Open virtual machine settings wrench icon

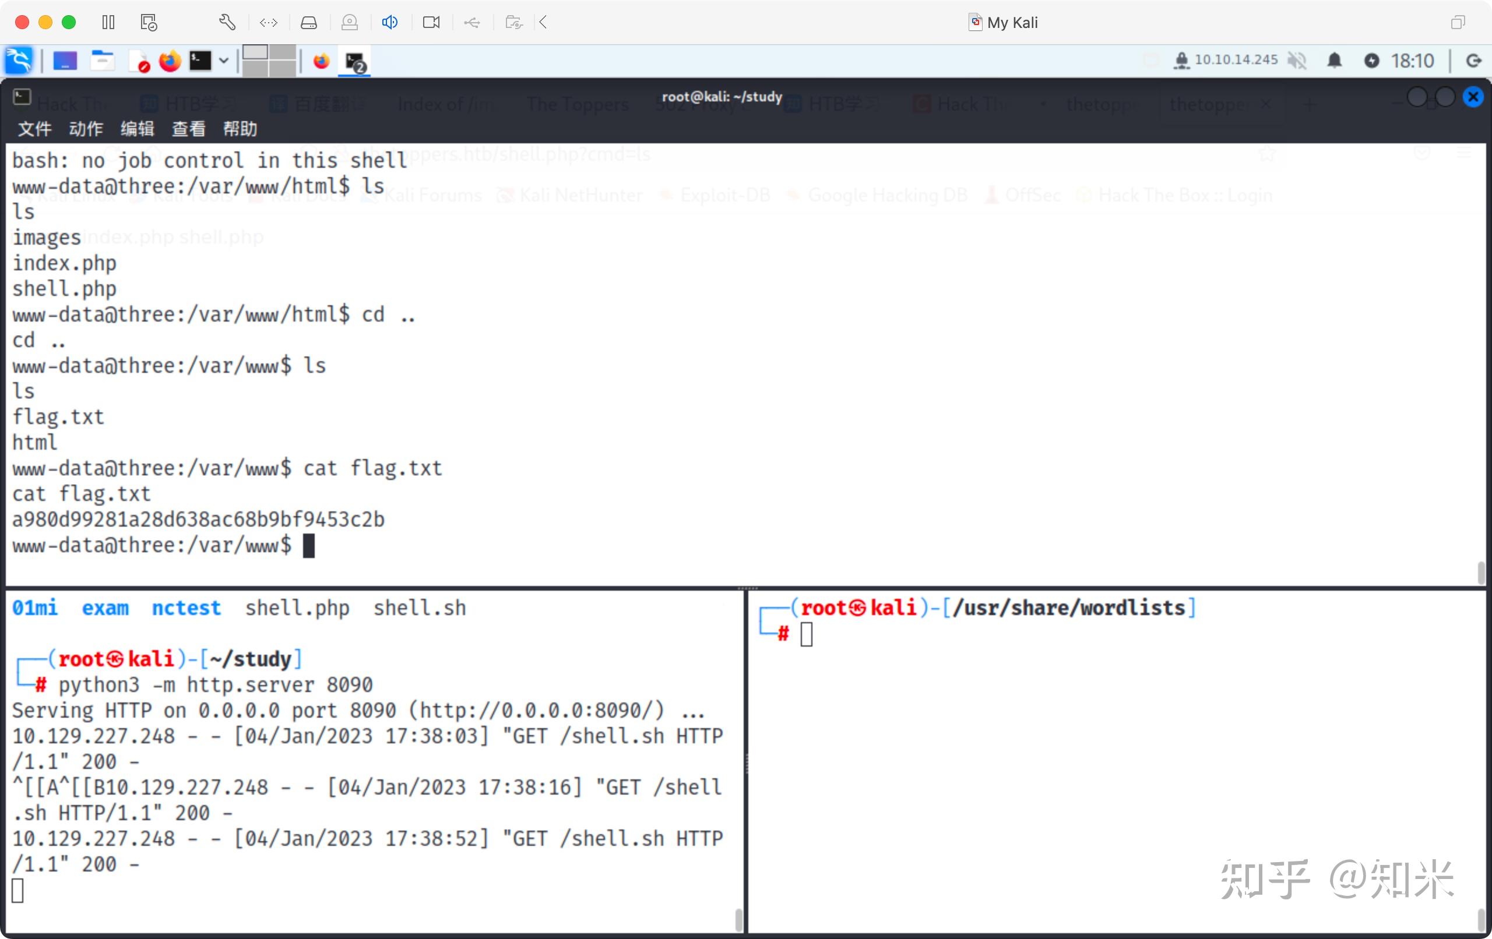(227, 23)
